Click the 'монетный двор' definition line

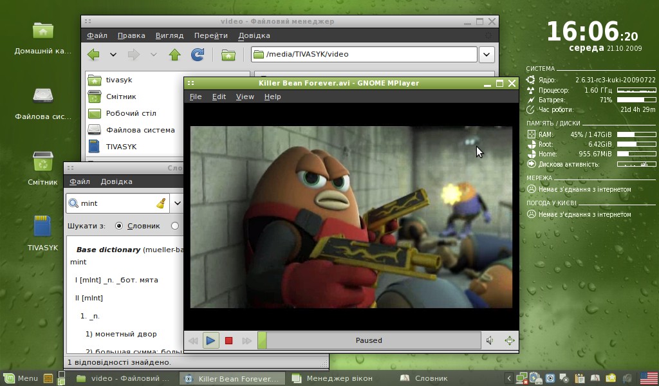pos(121,334)
